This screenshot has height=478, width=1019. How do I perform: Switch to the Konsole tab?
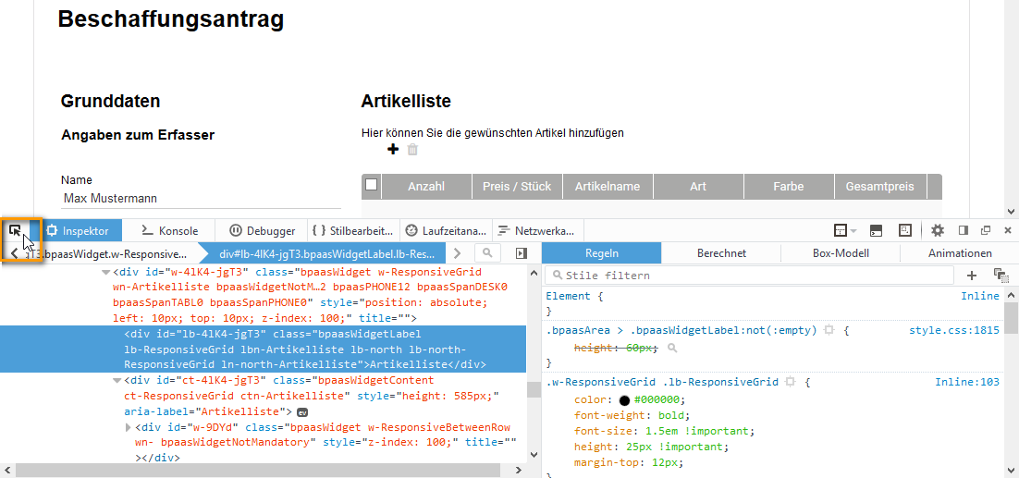click(169, 230)
